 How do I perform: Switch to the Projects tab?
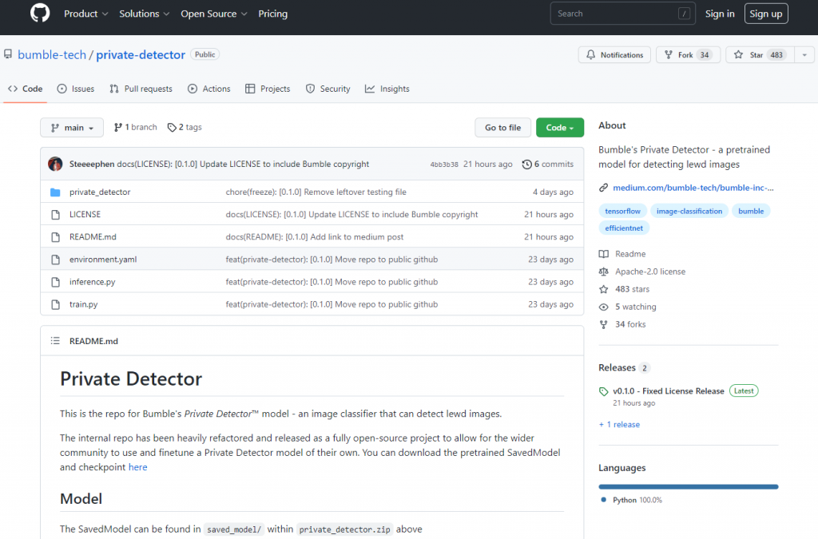[268, 89]
